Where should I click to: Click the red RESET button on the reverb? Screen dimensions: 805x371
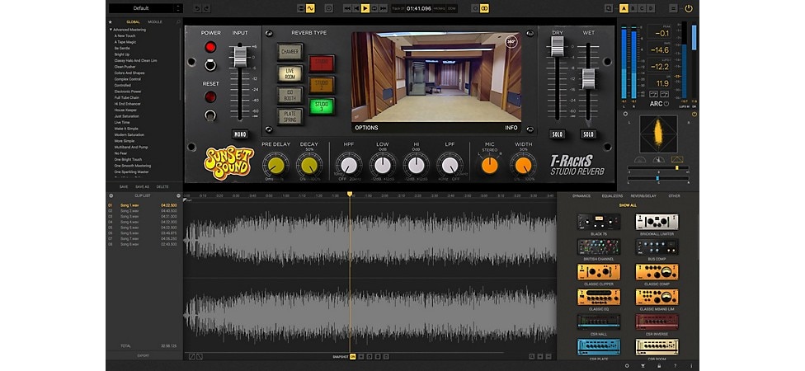[x=210, y=97]
